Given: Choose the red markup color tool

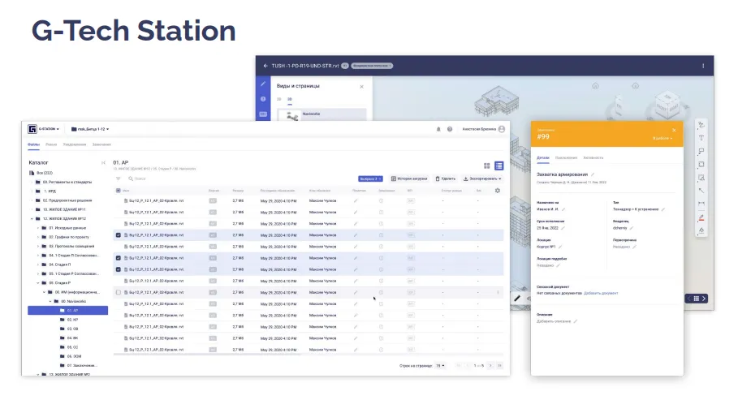Looking at the screenshot, I should (x=701, y=217).
